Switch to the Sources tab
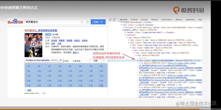The image size is (221, 110). pyautogui.click(x=144, y=20)
